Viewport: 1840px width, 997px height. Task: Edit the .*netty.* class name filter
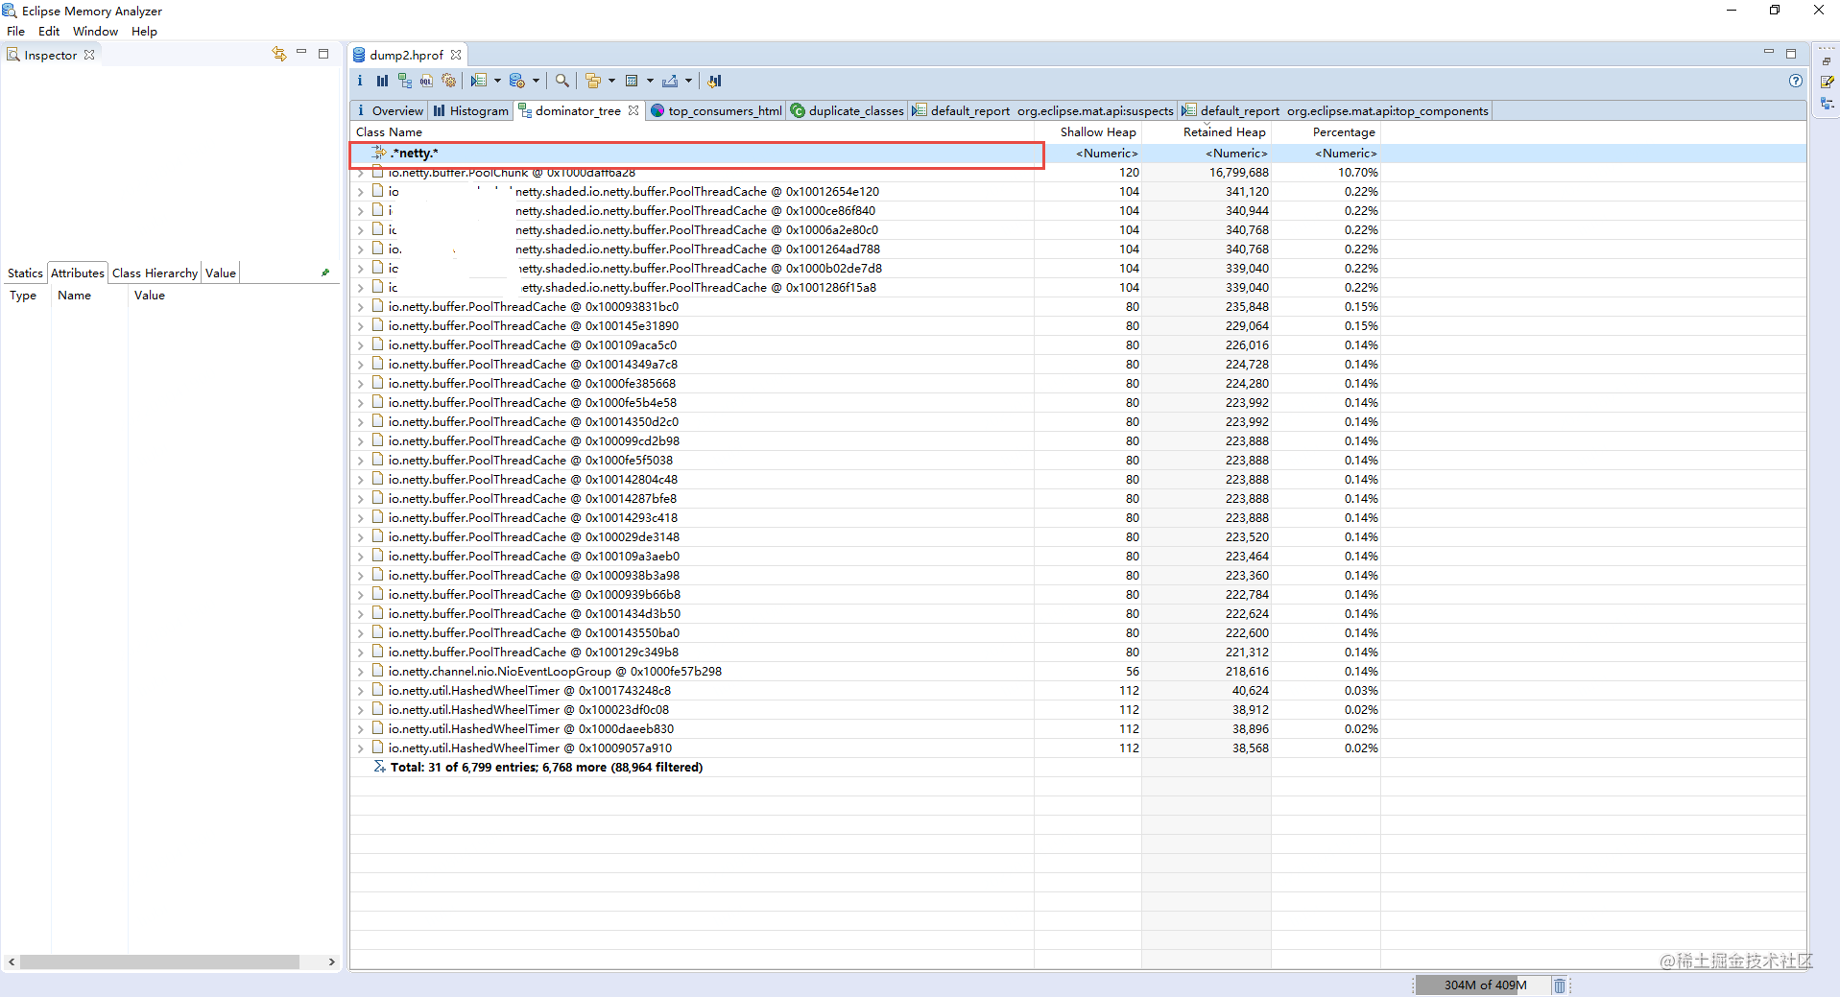pos(698,154)
